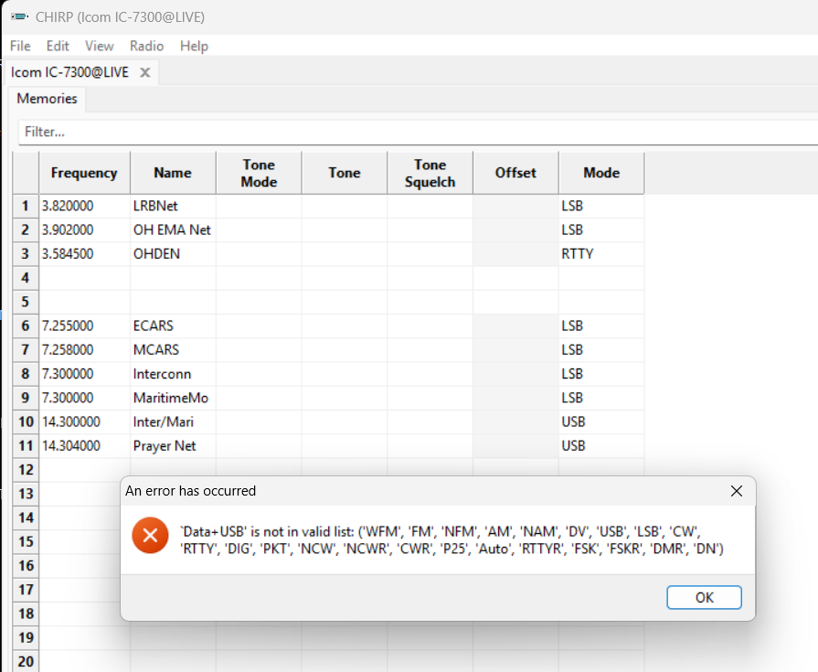Open the Help menu
The image size is (818, 672).
[194, 46]
